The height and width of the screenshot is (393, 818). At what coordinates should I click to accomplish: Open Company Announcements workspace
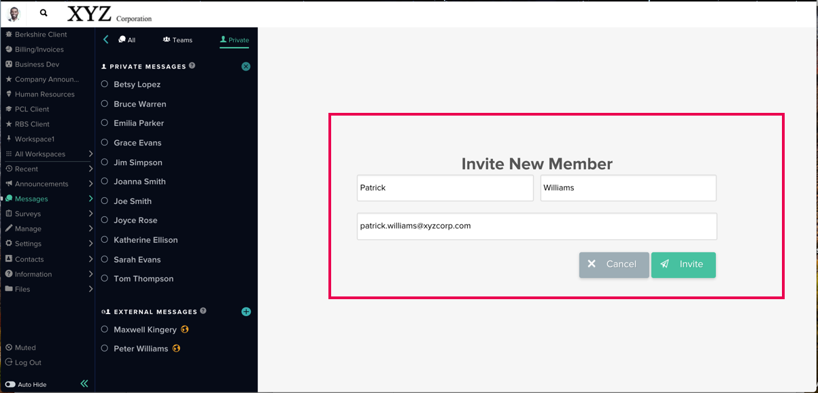point(48,79)
